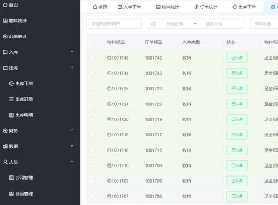Click the 出库订单 list icon in sidebar
Screen dimensions: 278x205
pyautogui.click(x=12, y=99)
